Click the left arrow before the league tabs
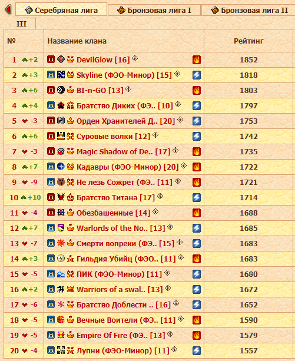 click(x=8, y=9)
